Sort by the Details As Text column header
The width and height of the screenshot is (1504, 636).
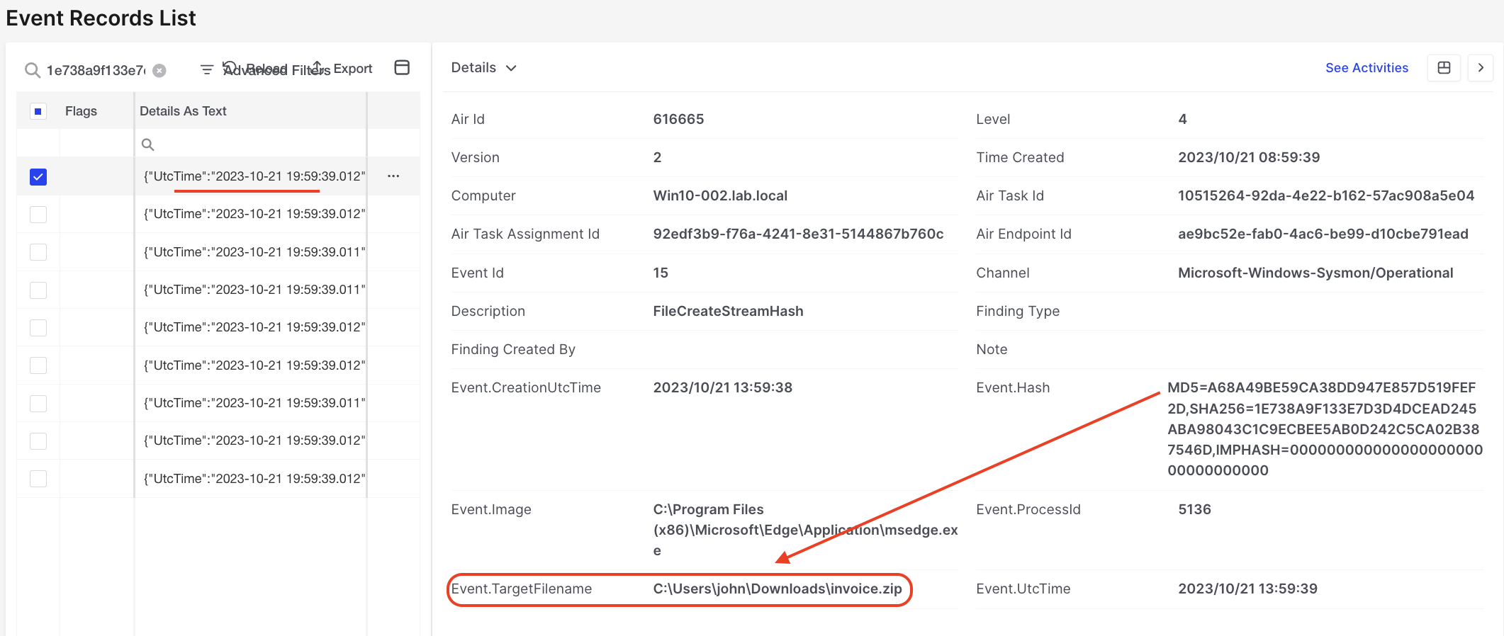click(183, 111)
